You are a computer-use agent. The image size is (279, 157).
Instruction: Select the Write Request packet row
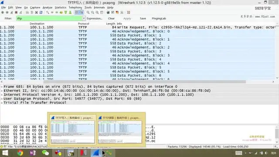[137, 27]
